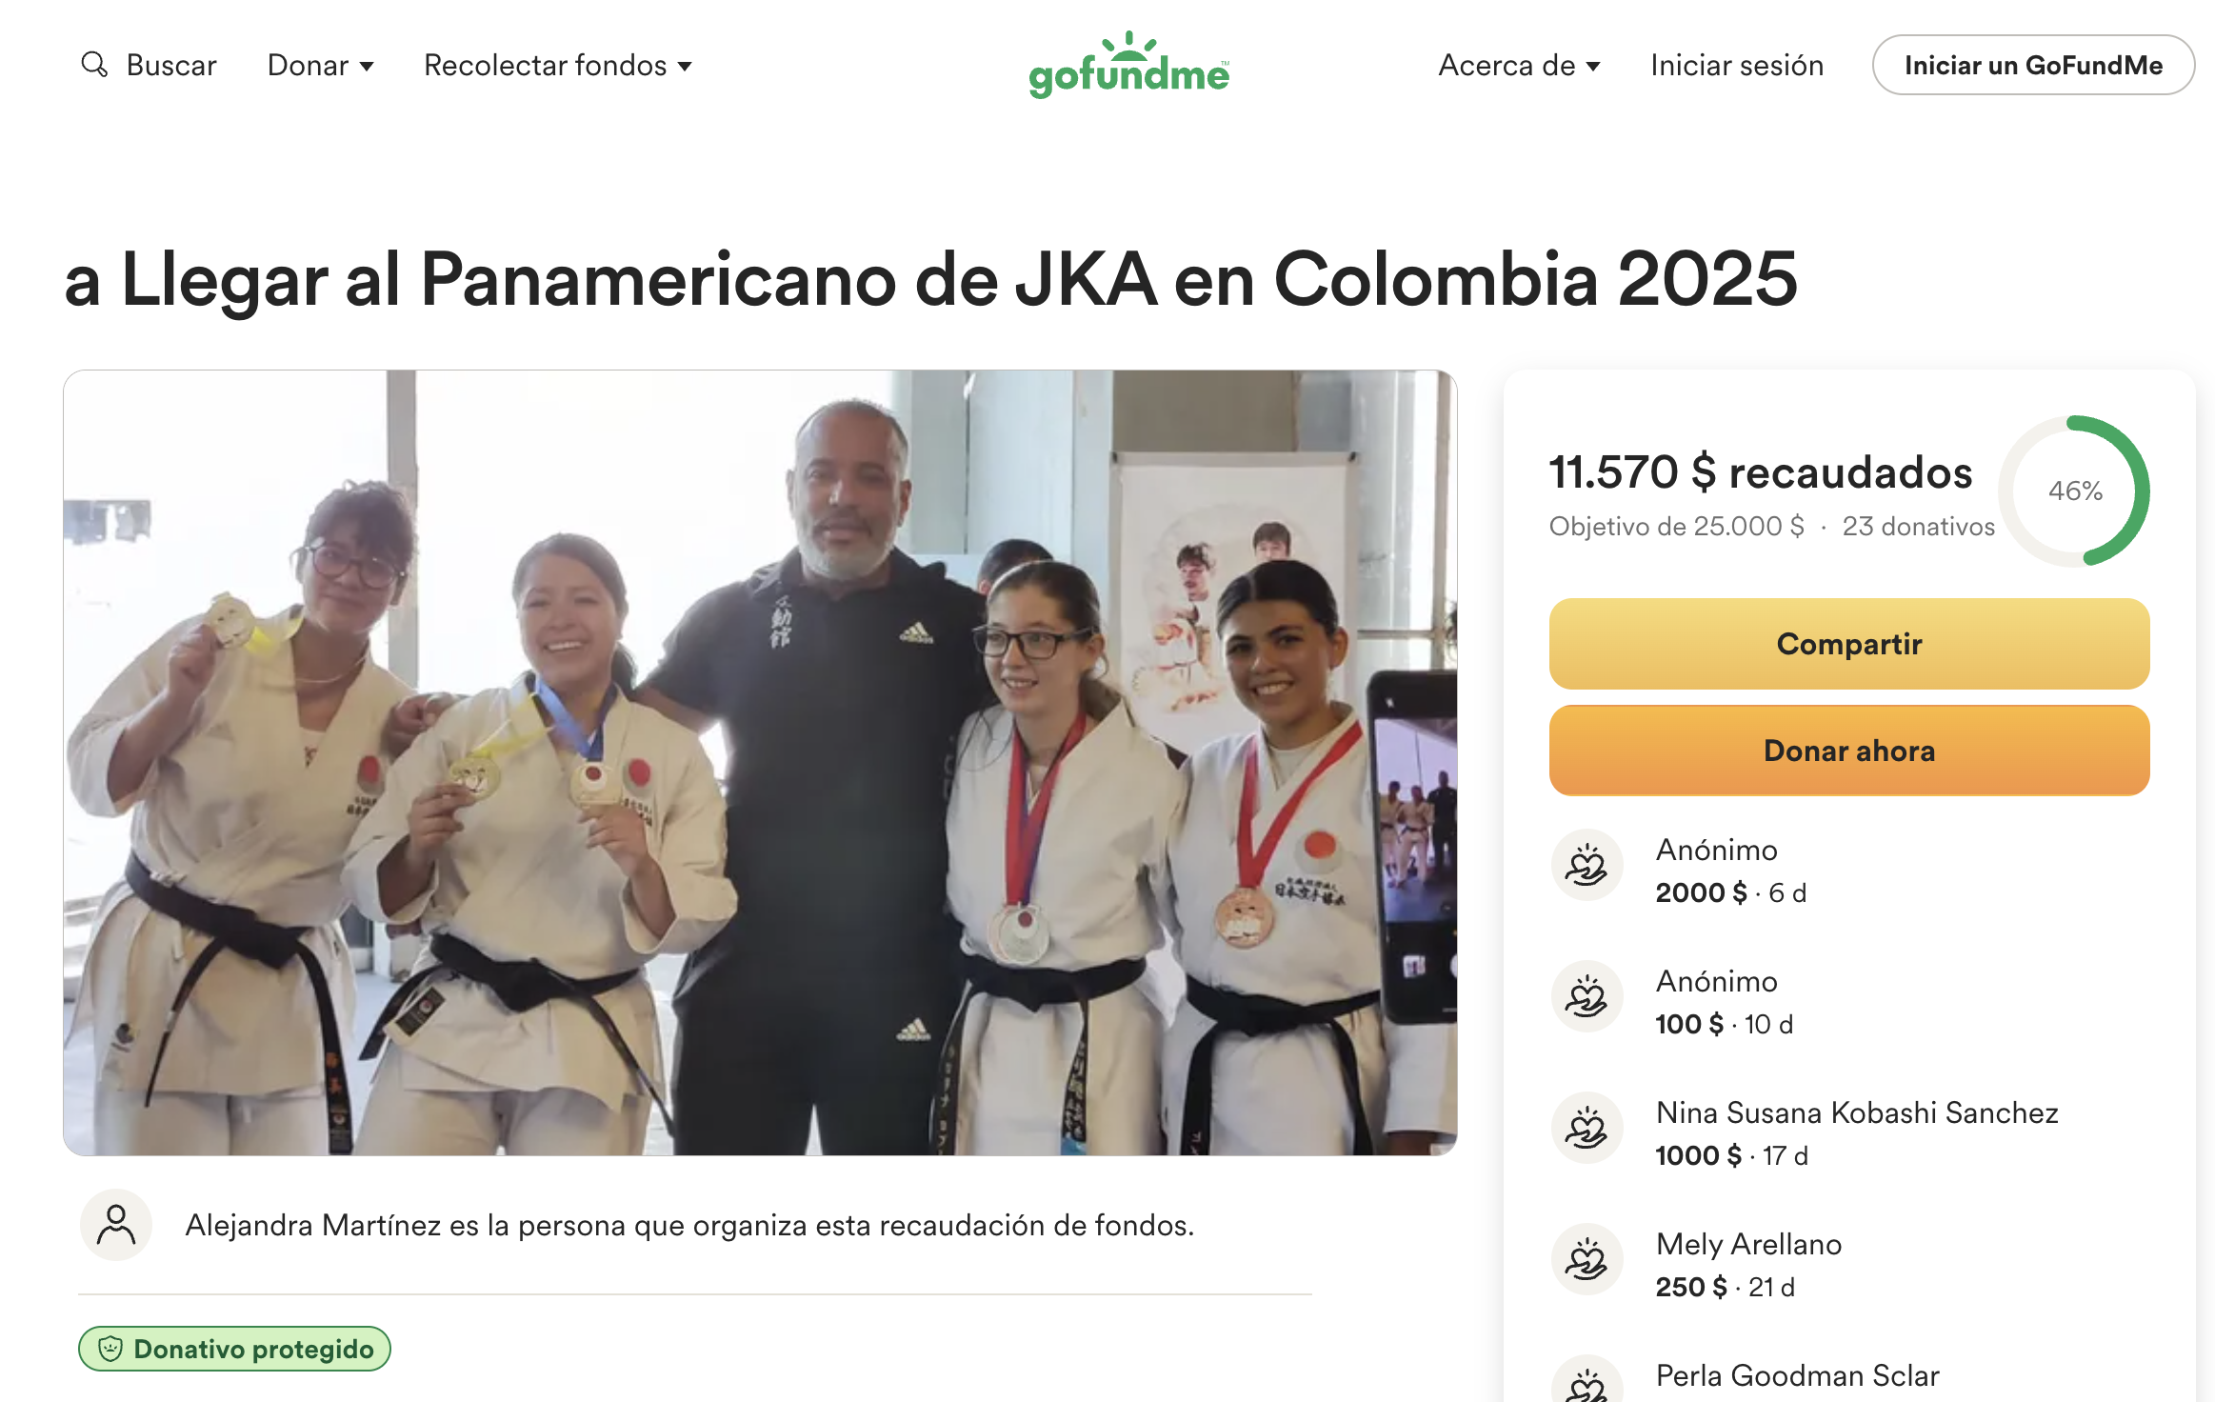Click the 46% progress circle
The width and height of the screenshot is (2215, 1402).
click(x=2075, y=491)
